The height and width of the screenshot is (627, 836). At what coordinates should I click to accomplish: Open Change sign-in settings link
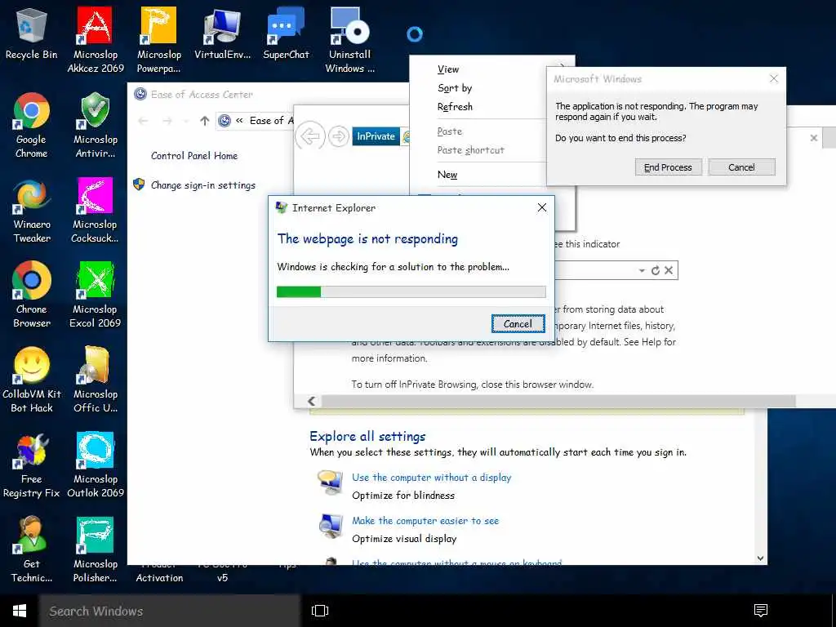point(203,185)
